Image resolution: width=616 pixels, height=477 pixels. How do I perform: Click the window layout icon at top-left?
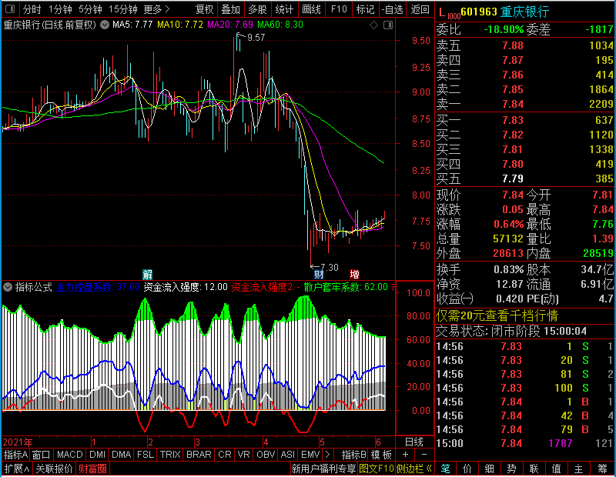pyautogui.click(x=10, y=8)
